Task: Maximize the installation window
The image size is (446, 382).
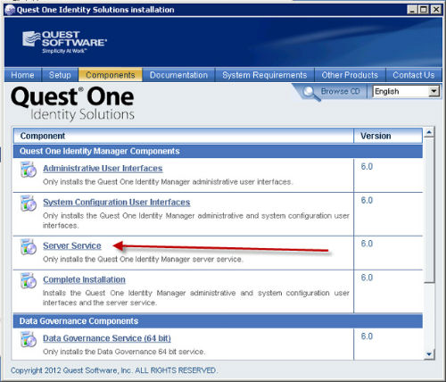Action: point(424,10)
